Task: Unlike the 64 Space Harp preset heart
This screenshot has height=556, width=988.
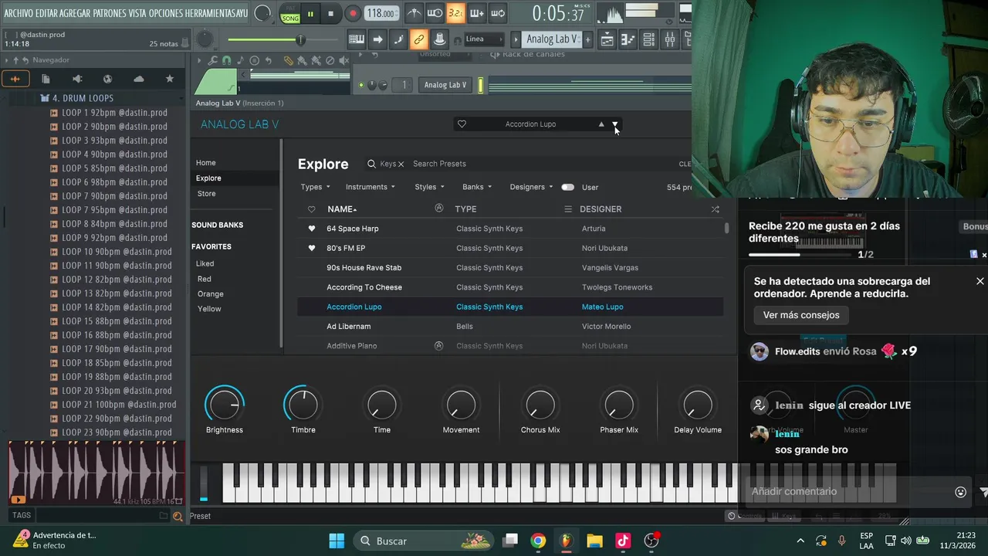Action: pyautogui.click(x=312, y=229)
